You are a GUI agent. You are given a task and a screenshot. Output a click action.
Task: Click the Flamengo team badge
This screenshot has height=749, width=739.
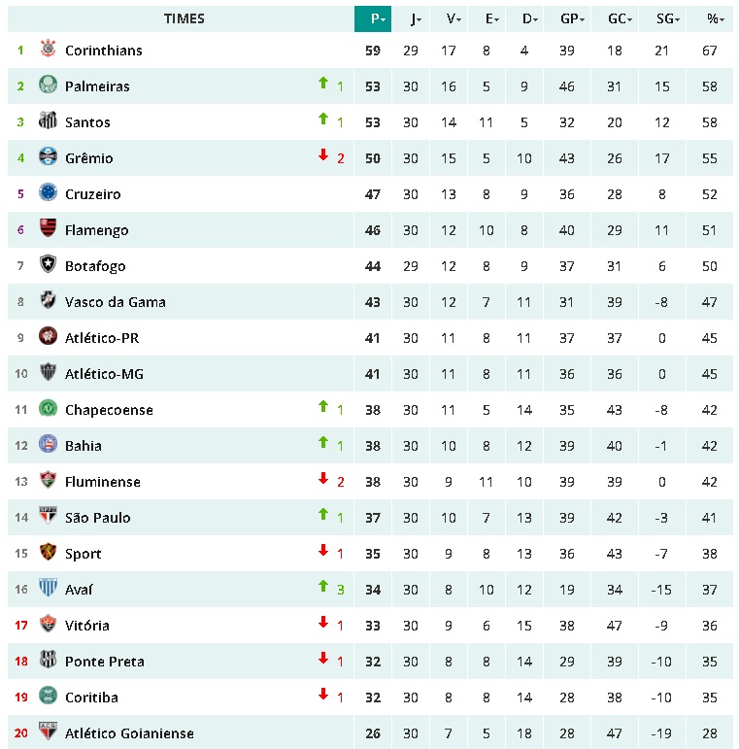48,229
